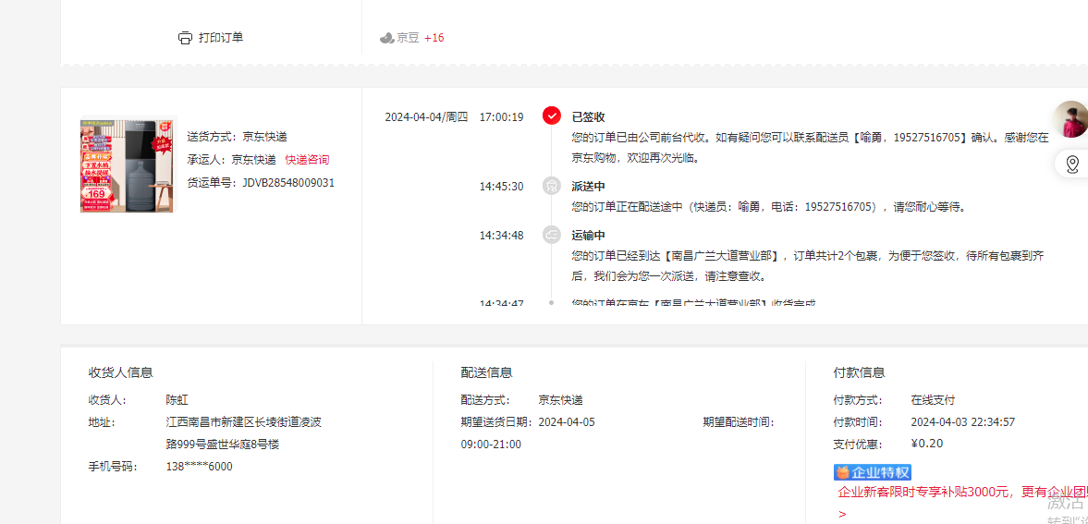Click the 17:00:19 timestamp in tracking
Viewport: 1088px width, 524px height.
[x=501, y=116]
